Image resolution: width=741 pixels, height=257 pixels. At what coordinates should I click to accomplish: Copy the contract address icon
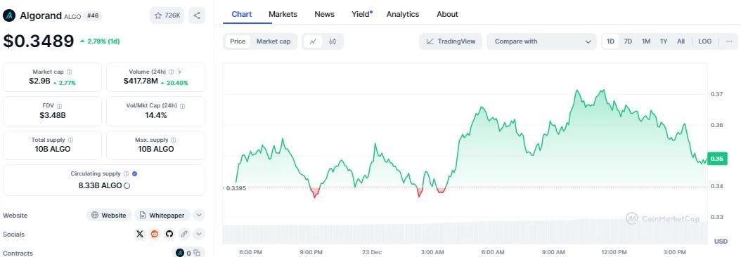pos(197,253)
